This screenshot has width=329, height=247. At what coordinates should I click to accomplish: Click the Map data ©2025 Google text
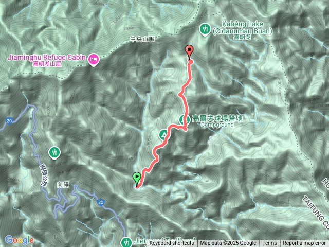[228, 243]
